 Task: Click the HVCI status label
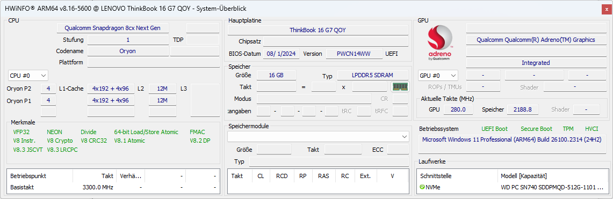[x=592, y=129]
